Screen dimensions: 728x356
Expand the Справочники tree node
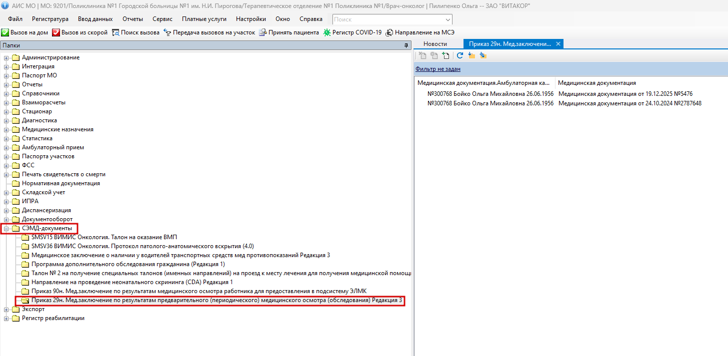coord(6,93)
